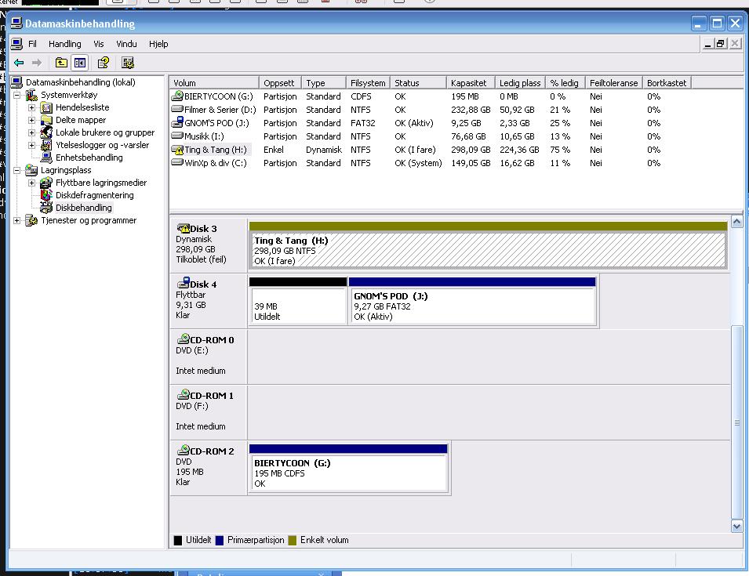Select BIERTYCOON (G:) partition block

[348, 468]
